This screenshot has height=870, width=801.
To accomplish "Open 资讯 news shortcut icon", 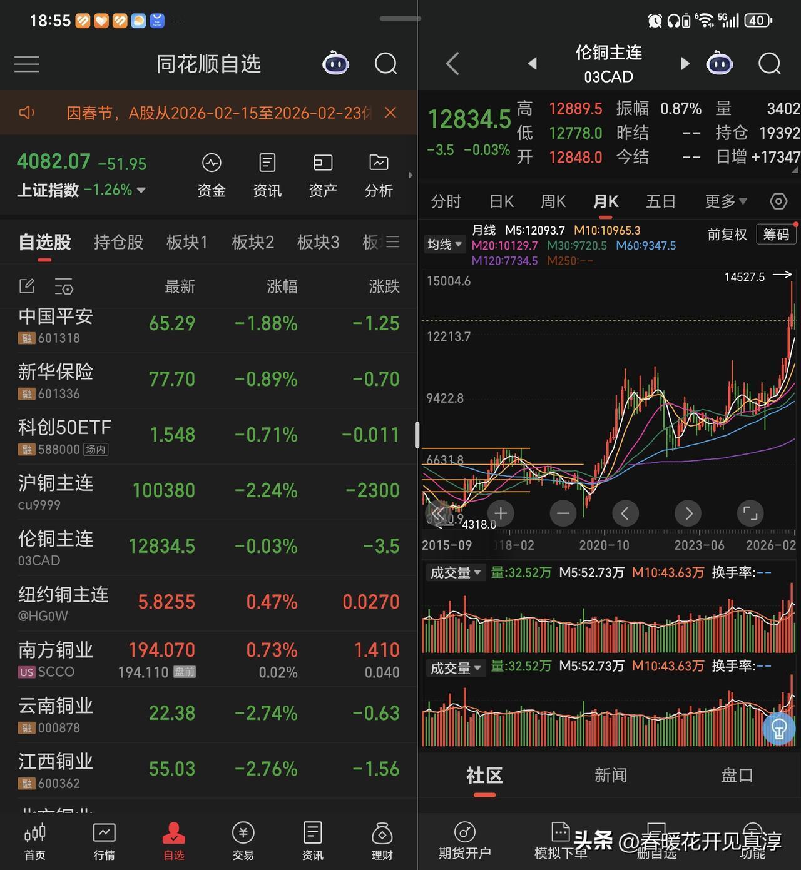I will click(x=267, y=176).
